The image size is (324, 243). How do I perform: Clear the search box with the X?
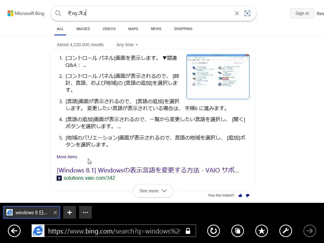point(237,13)
